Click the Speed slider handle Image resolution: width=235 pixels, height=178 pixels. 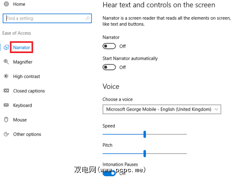(x=145, y=134)
